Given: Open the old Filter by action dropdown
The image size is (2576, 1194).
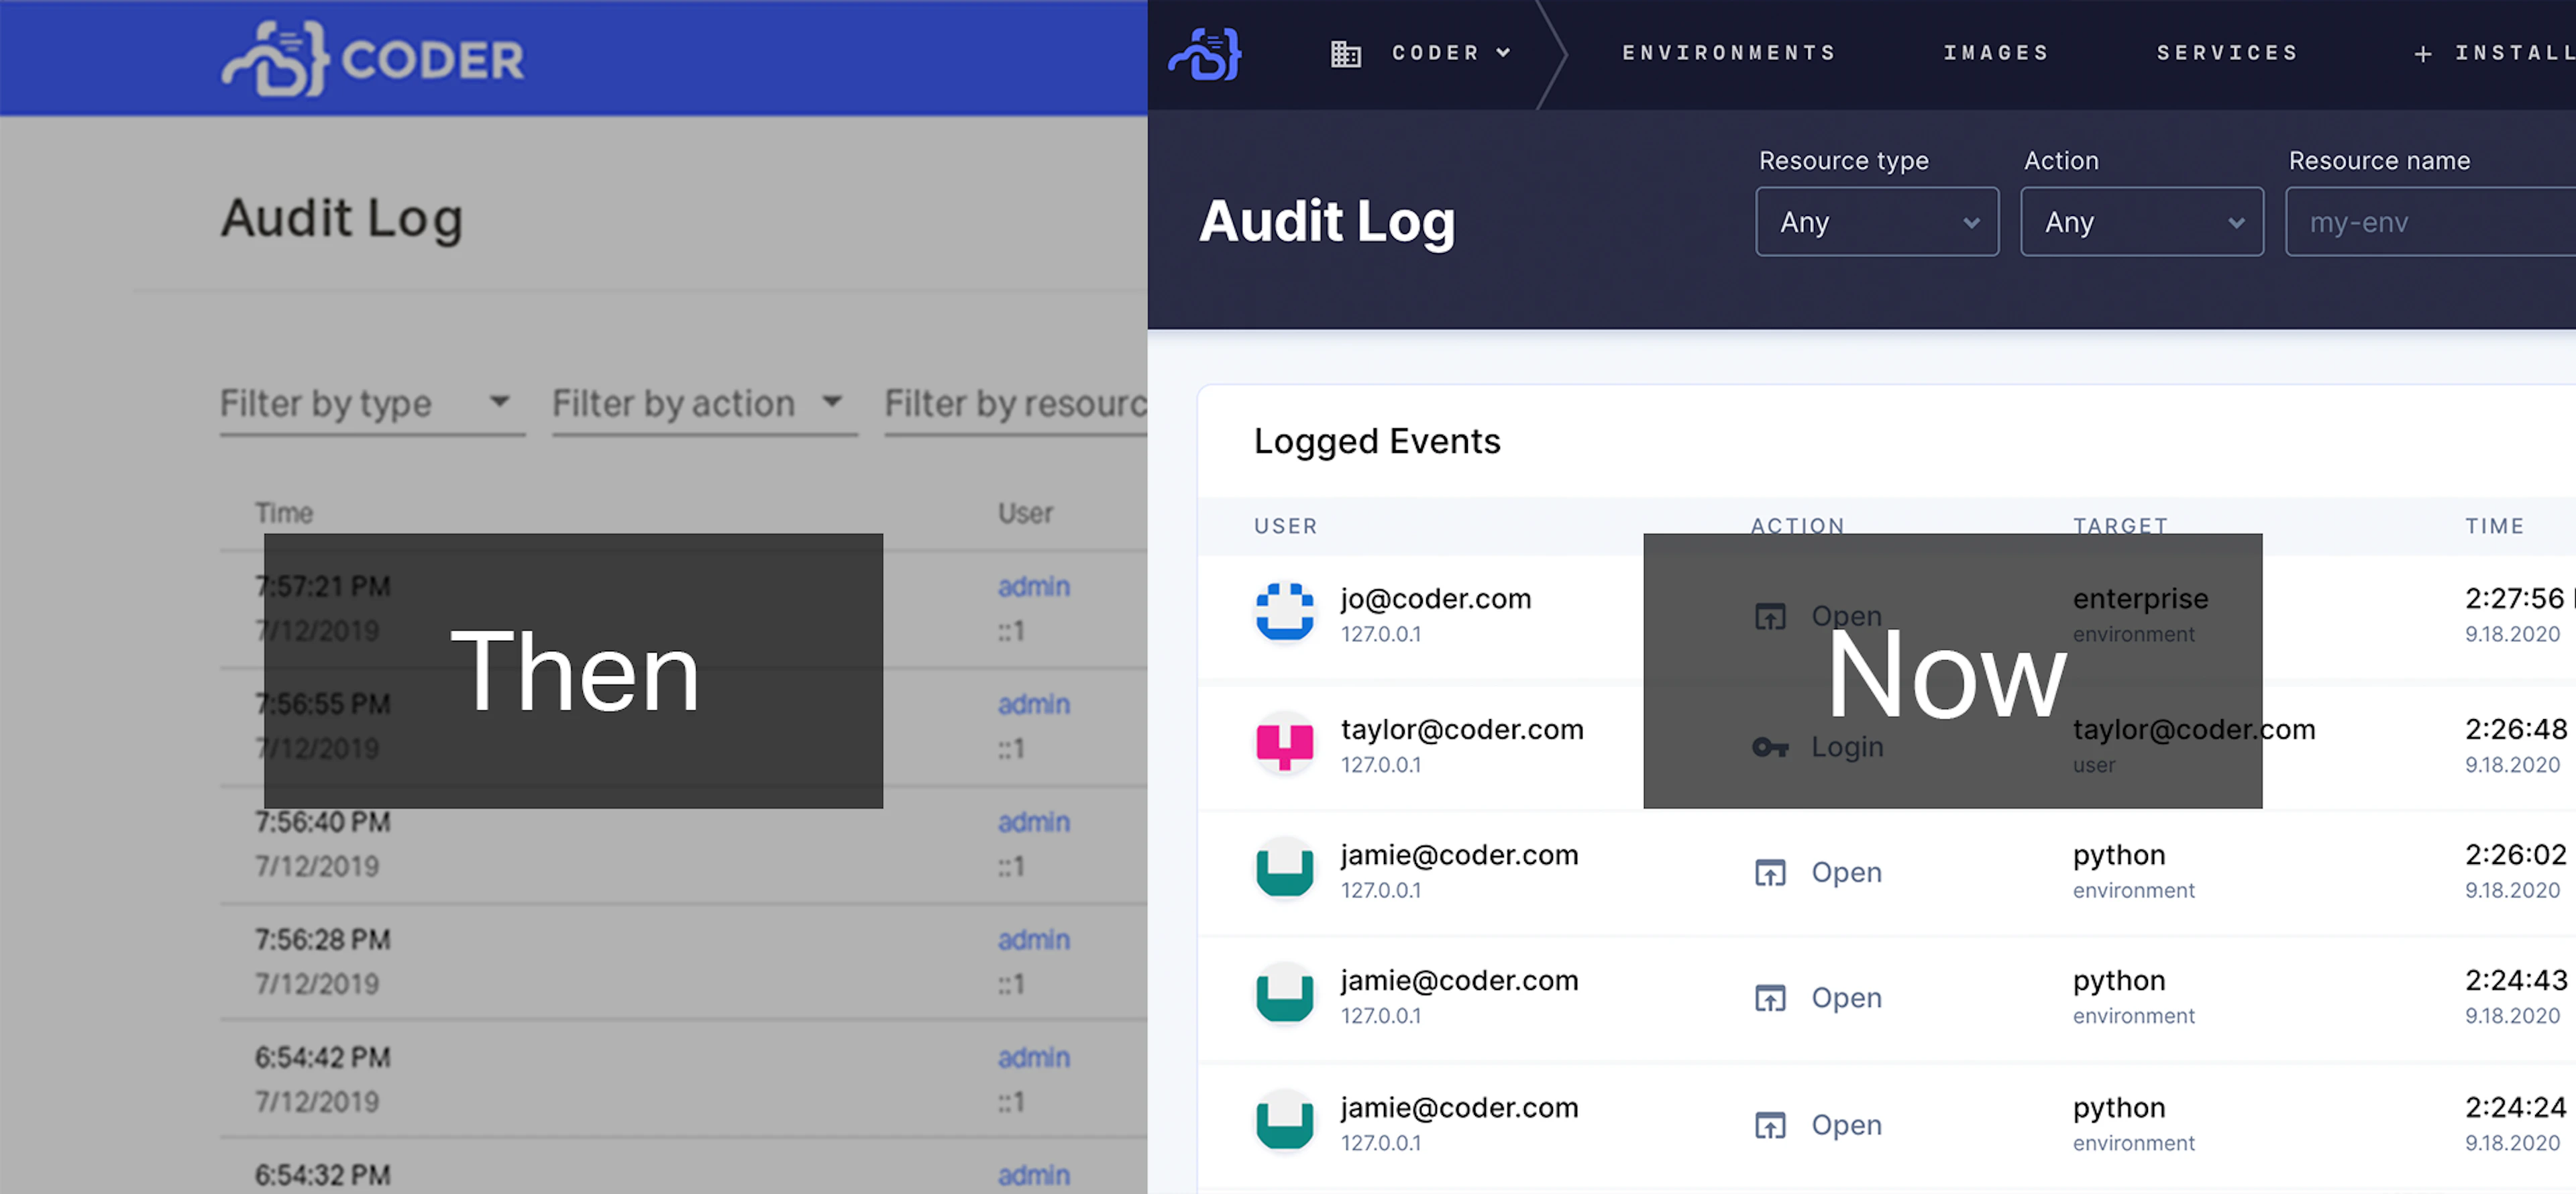Looking at the screenshot, I should pyautogui.click(x=705, y=405).
